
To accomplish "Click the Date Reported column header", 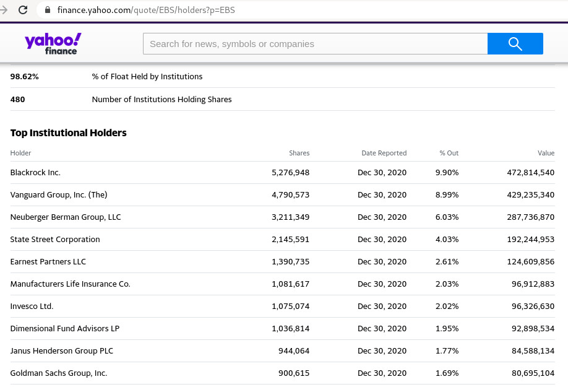I will tap(384, 153).
